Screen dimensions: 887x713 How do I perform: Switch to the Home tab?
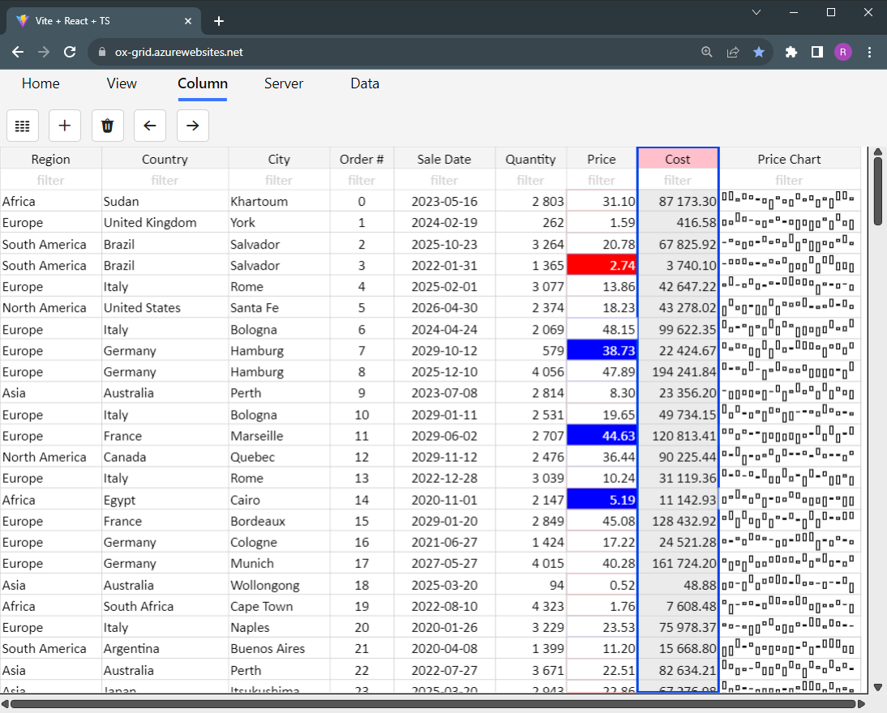pos(41,83)
